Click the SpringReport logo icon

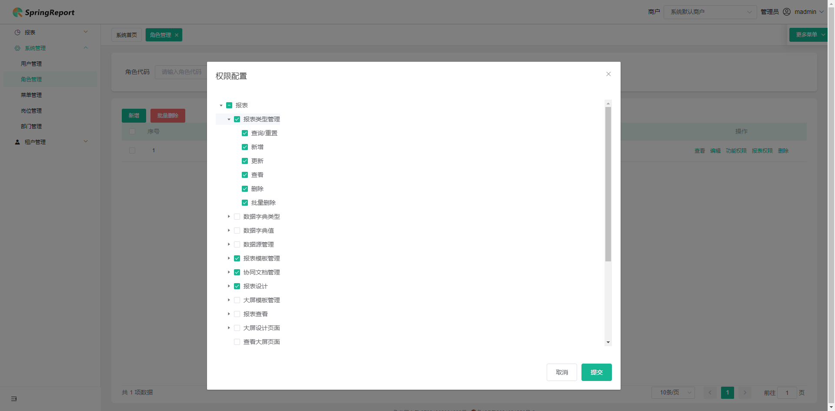click(17, 12)
